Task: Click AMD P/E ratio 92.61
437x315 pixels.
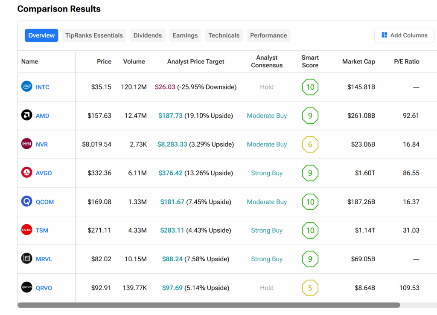Action: [411, 116]
